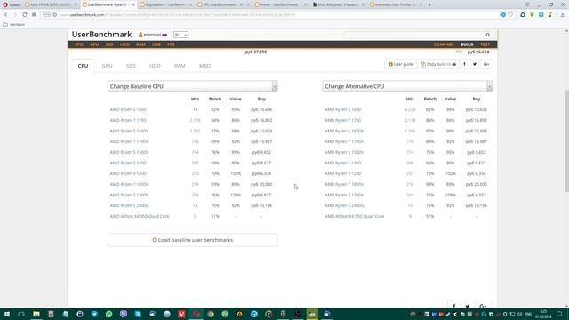
Task: Open the User guide button
Action: (x=401, y=64)
